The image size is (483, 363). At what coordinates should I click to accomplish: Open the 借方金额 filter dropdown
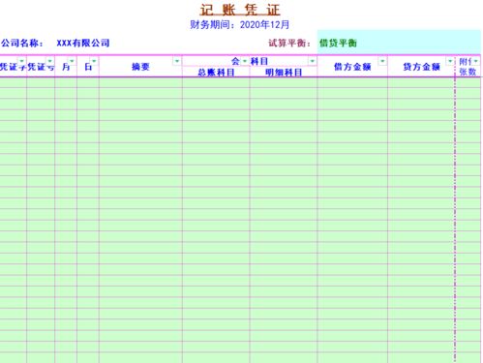382,61
